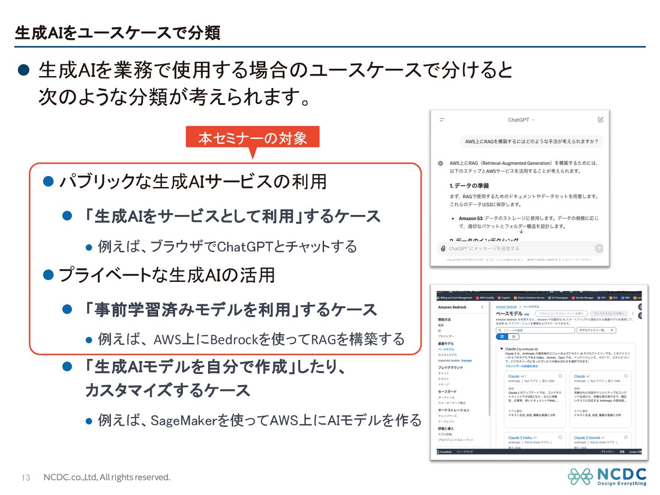Select モデル評価 in the Bedrock sidebar
660x495 pixels.
(445, 434)
